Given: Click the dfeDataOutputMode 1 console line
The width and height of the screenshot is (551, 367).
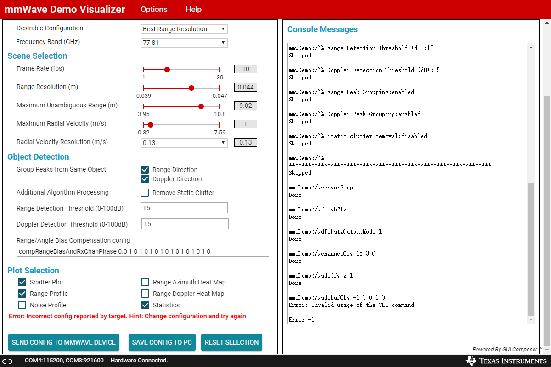Looking at the screenshot, I should 335,232.
